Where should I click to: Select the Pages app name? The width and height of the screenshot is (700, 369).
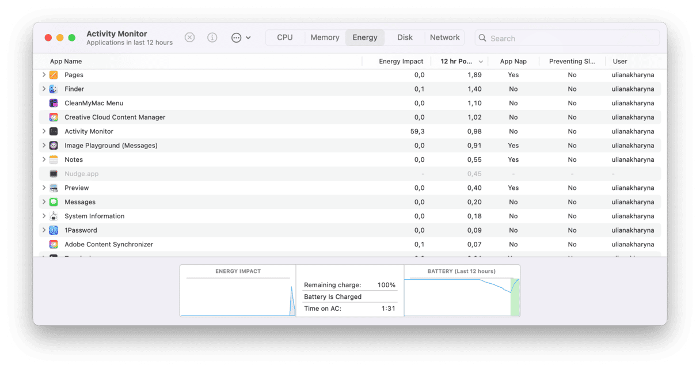point(74,75)
